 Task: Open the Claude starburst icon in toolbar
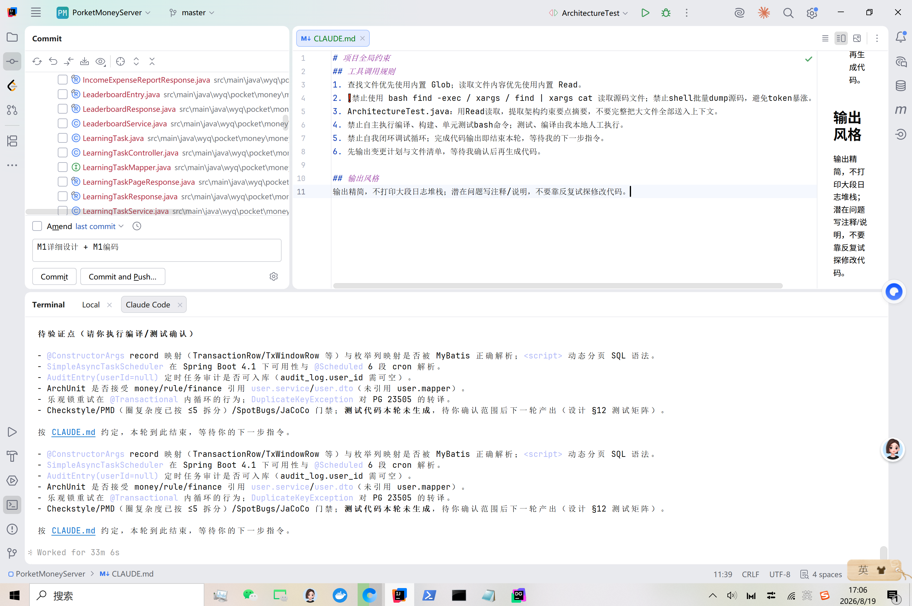764,13
